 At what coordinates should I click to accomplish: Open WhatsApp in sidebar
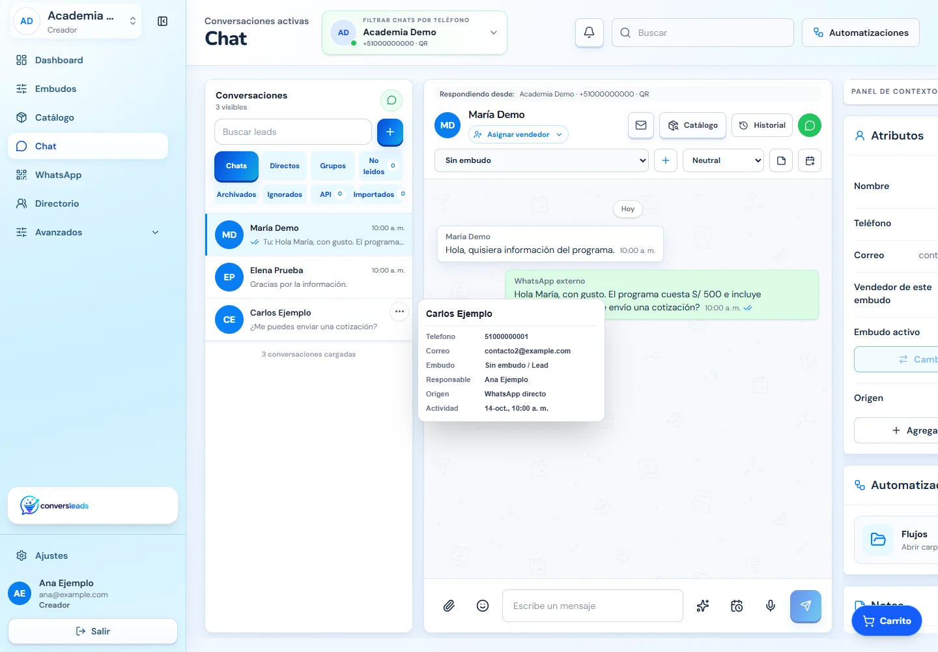88,175
